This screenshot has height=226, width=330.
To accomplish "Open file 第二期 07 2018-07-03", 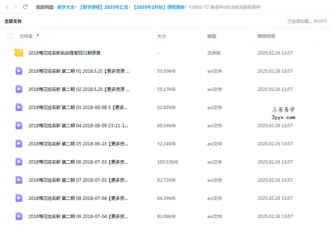I will click(78, 180).
